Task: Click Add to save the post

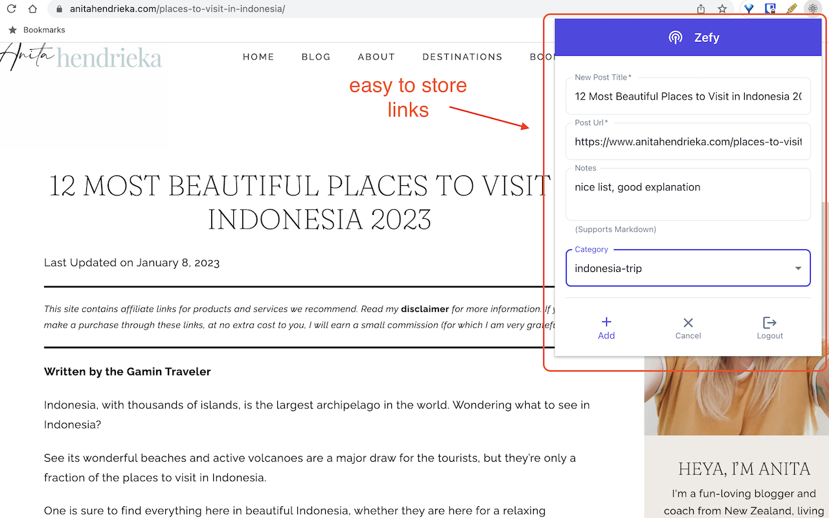Action: pos(606,328)
